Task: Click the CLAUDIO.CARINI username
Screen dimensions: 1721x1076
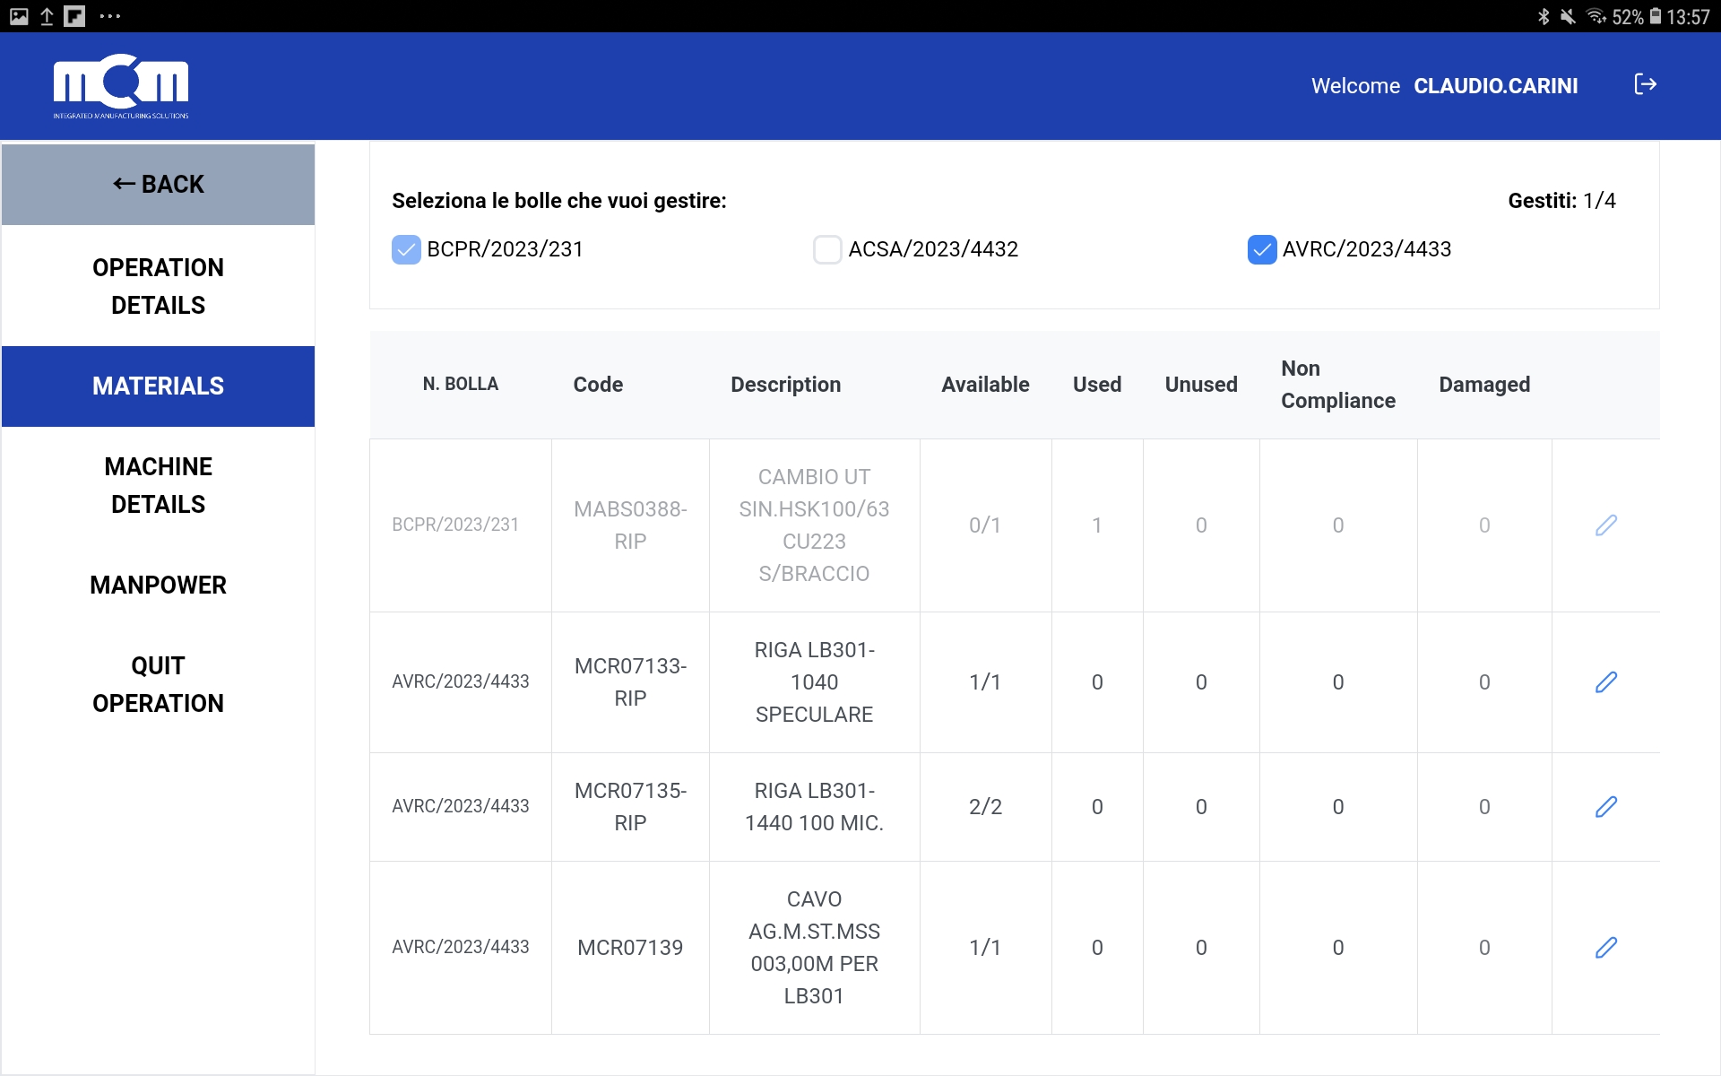Action: tap(1495, 86)
